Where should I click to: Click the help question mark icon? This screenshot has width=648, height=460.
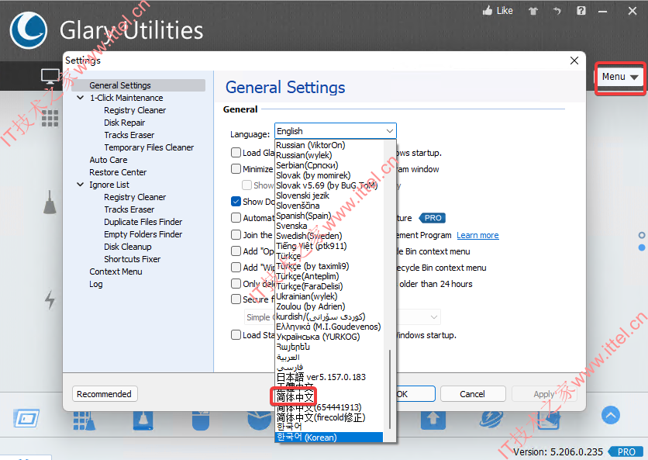point(581,11)
